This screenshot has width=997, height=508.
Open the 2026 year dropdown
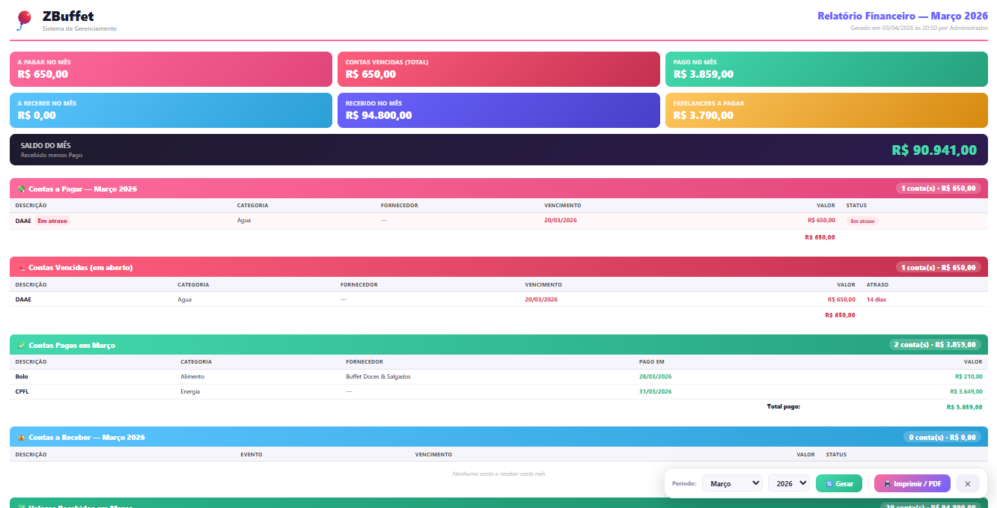(x=788, y=484)
